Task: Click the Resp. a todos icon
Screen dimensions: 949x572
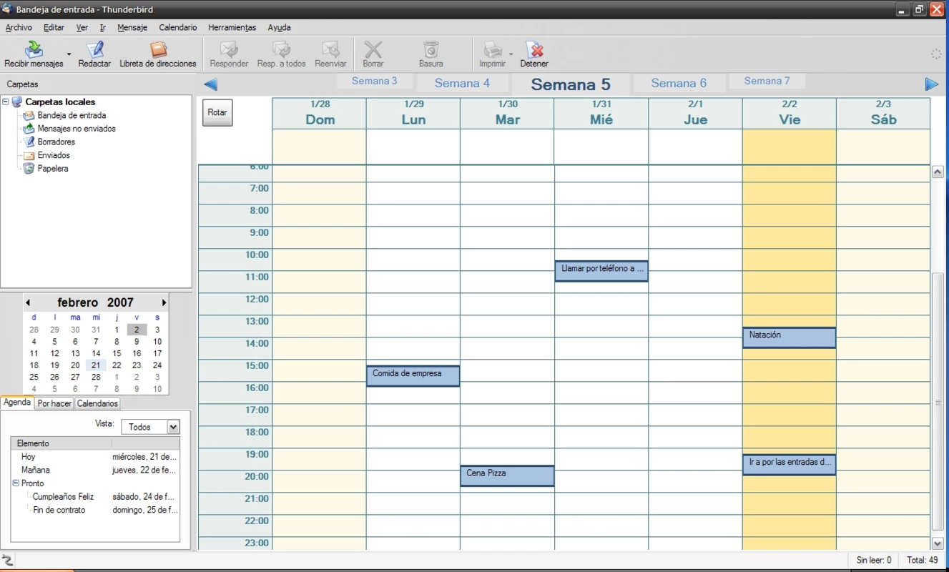Action: click(x=282, y=49)
